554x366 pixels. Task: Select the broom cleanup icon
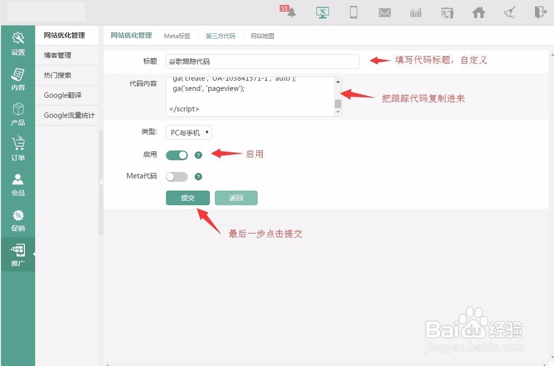pyautogui.click(x=510, y=12)
